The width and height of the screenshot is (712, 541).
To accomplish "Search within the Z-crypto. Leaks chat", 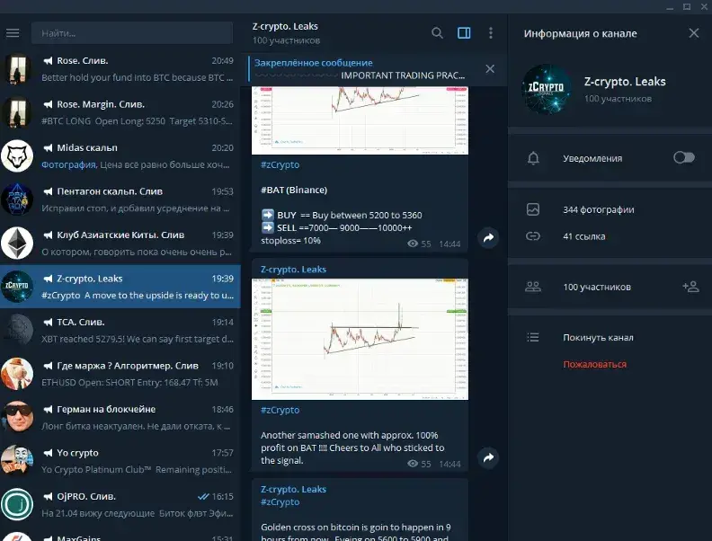I will [x=437, y=32].
